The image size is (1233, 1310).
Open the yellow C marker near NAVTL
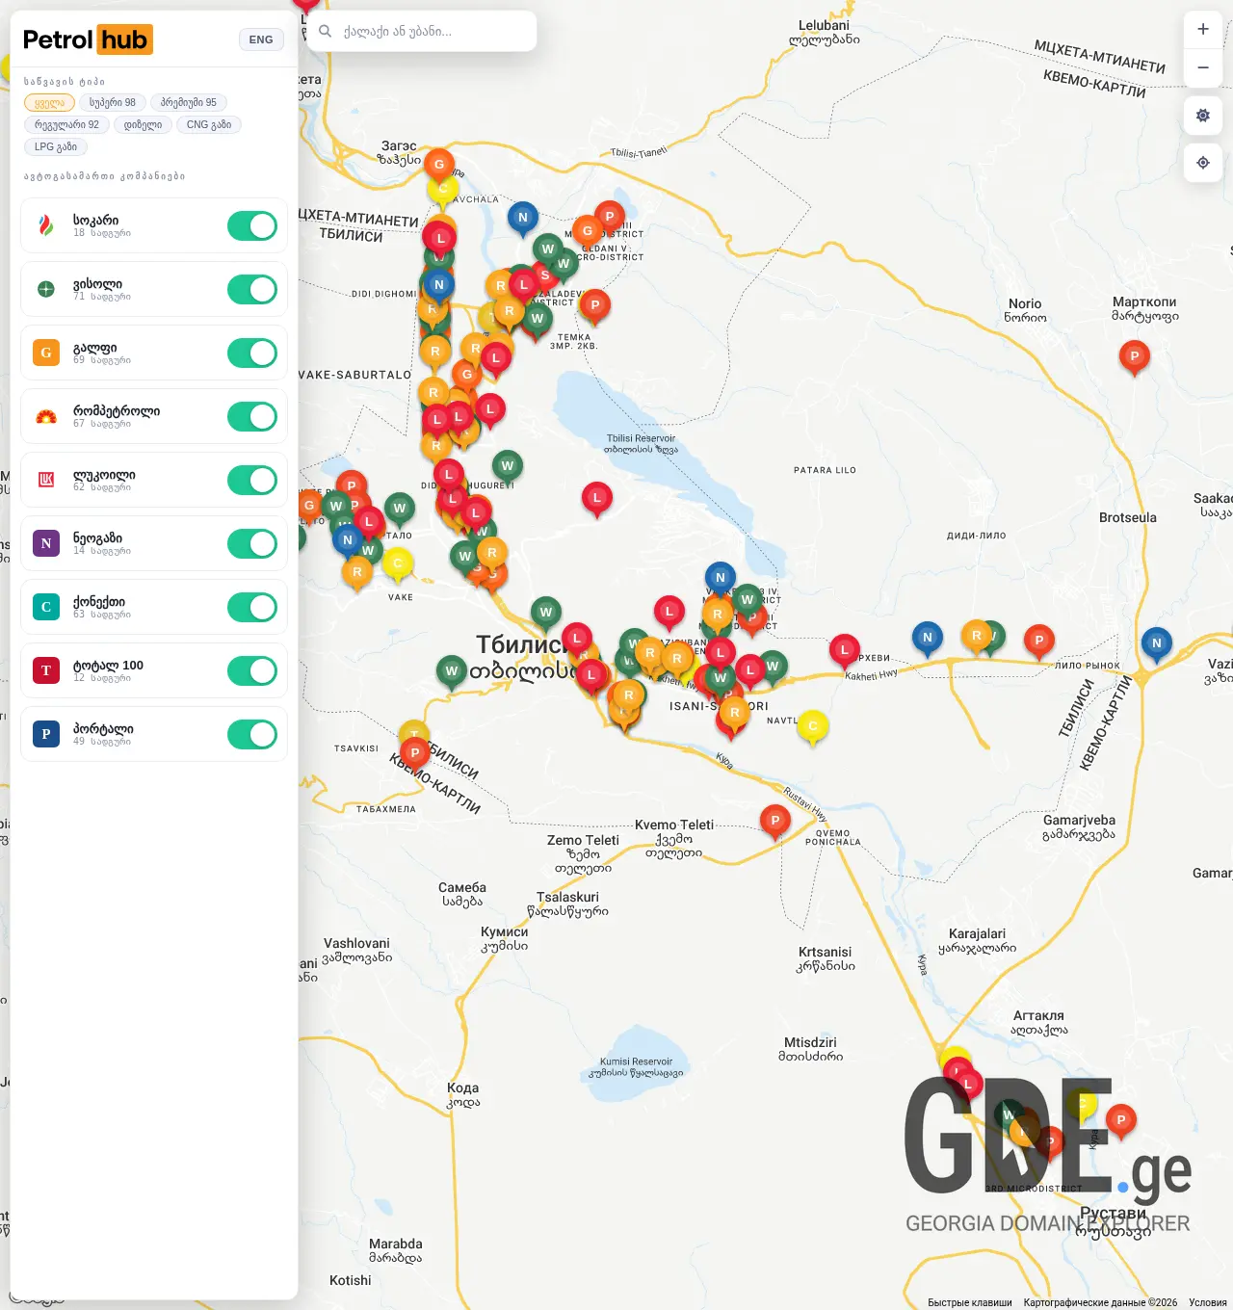coord(813,727)
